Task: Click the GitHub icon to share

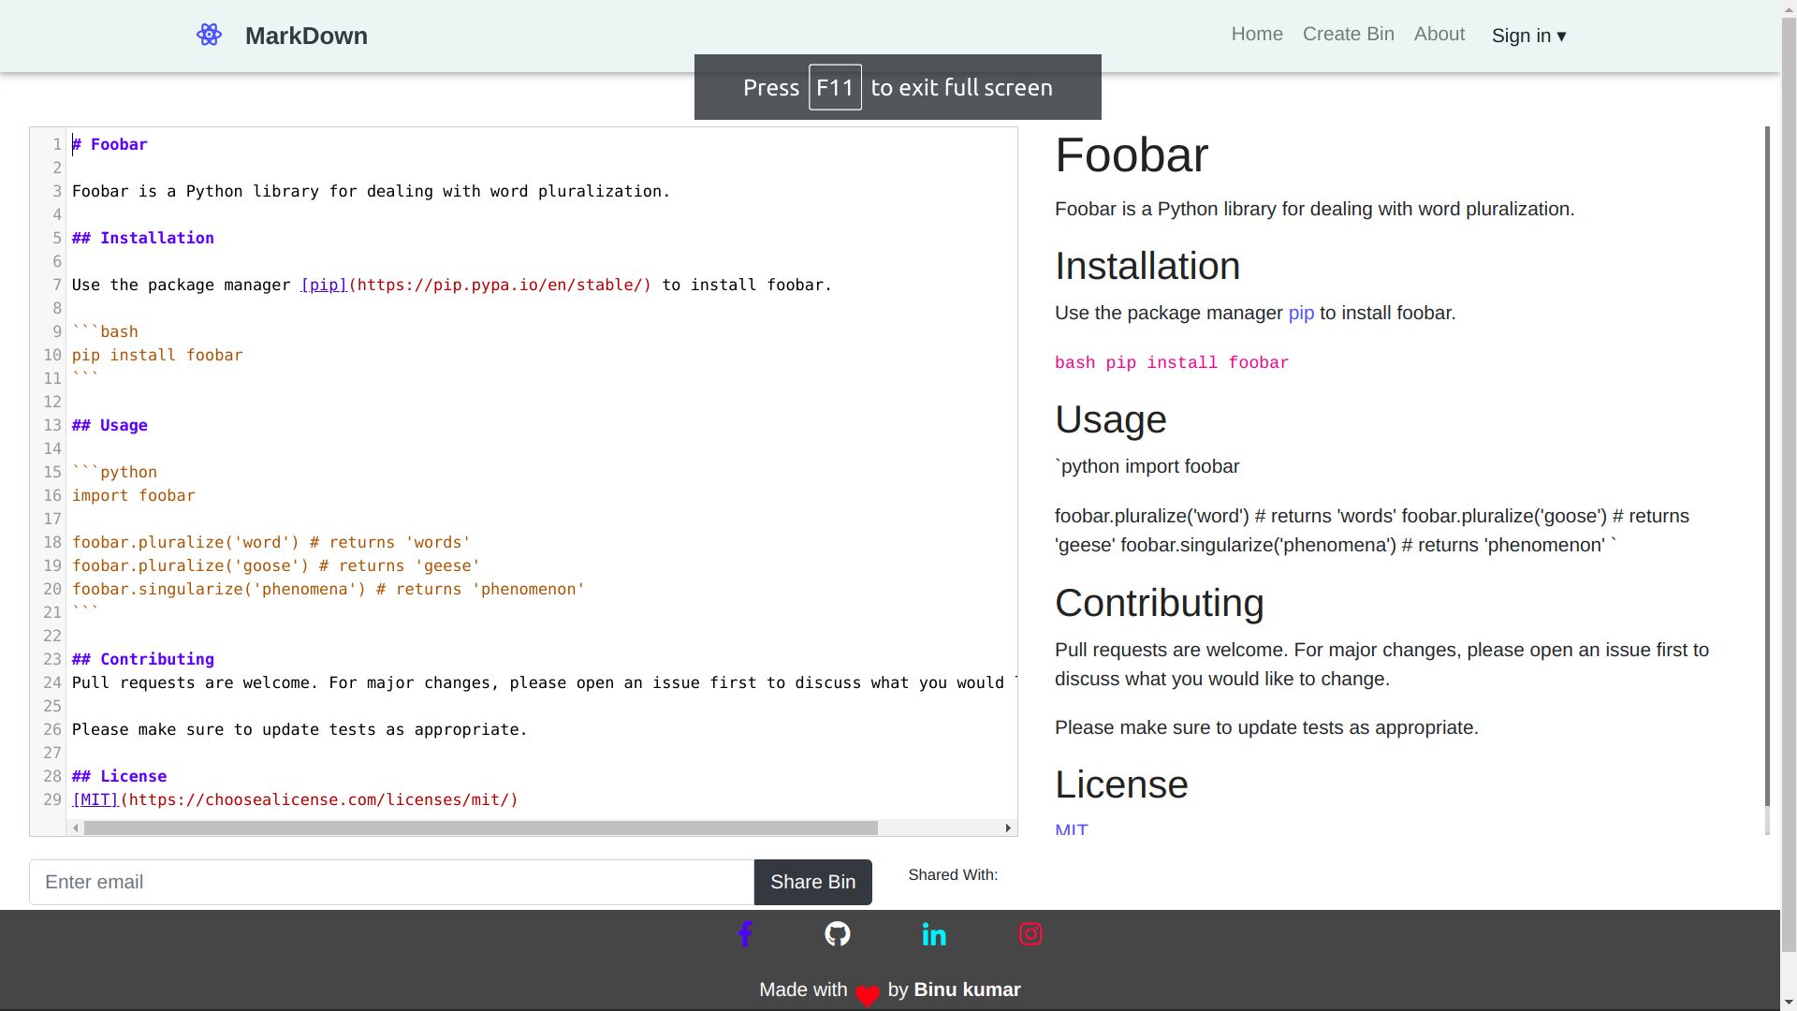Action: [840, 934]
